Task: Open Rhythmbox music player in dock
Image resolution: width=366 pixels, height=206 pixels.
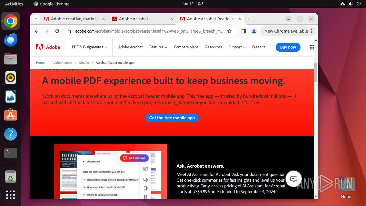Action: coord(11,78)
